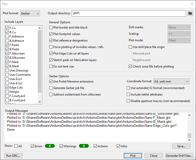Disable Use Protel filename extensions

click(51, 81)
